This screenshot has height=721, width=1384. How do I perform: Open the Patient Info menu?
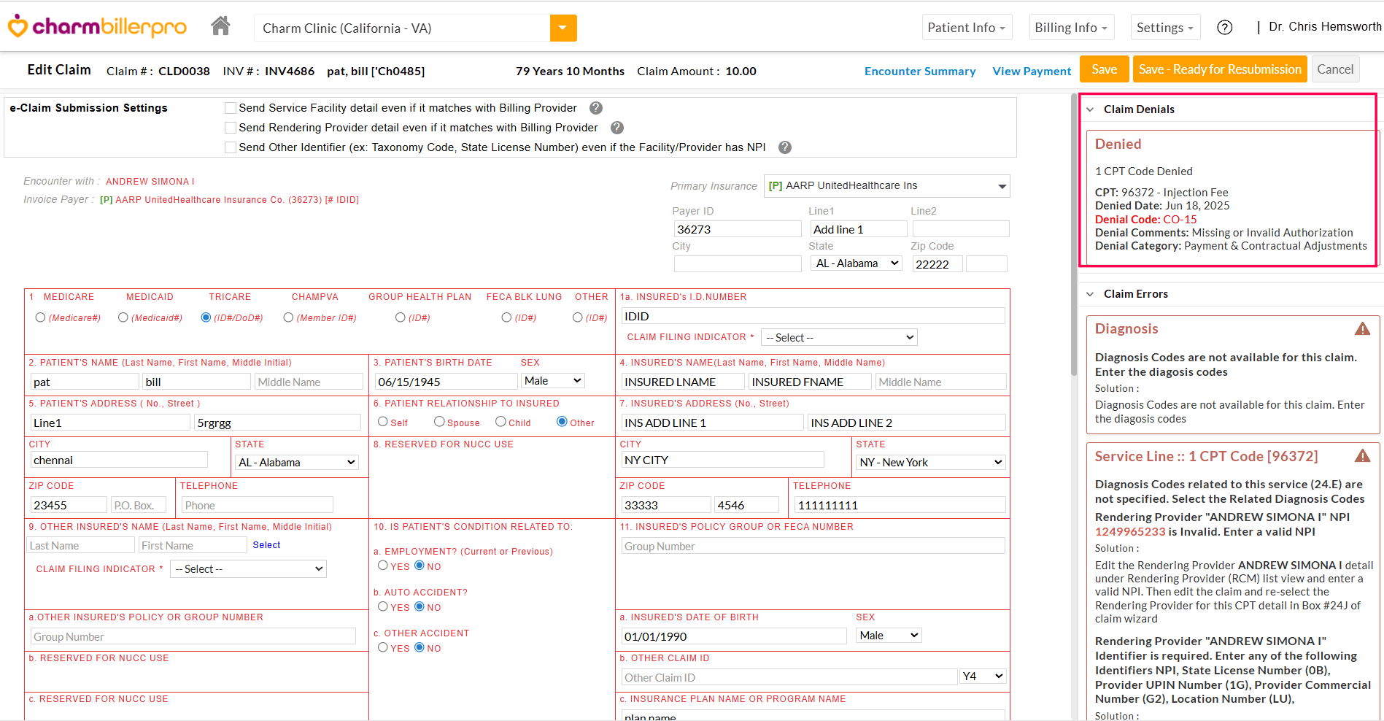pyautogui.click(x=967, y=28)
